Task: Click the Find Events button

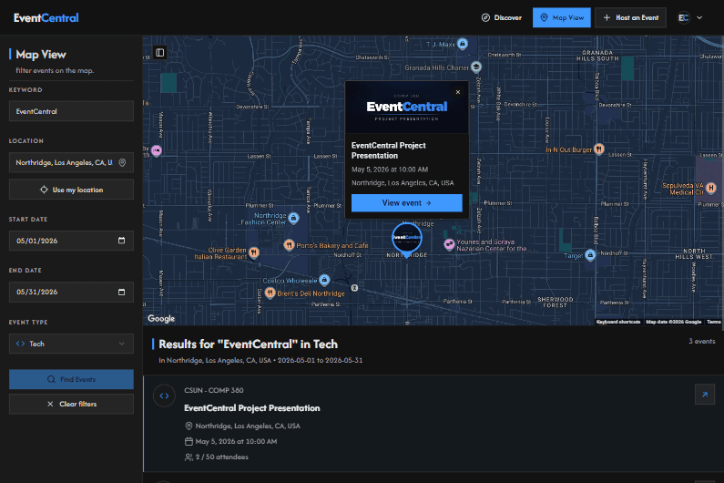Action: [71, 379]
